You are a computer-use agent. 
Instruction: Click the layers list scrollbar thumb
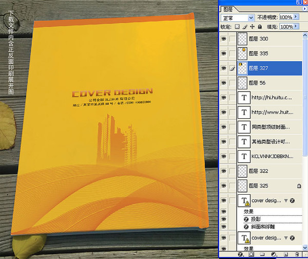[305, 97]
